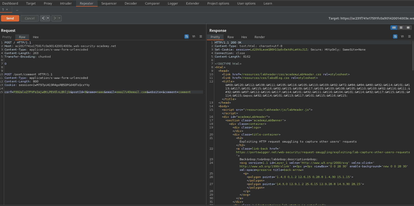Click request Cookie: session line
This screenshot has width=414, height=206.
point(47,85)
